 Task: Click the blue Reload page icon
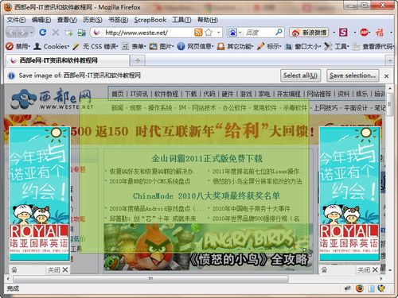point(42,33)
